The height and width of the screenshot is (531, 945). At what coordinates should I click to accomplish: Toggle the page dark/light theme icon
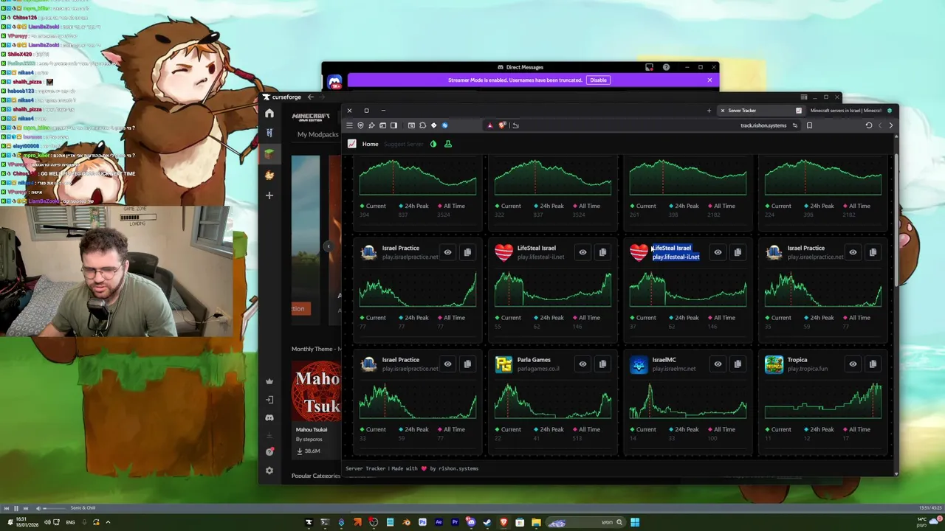pos(433,144)
